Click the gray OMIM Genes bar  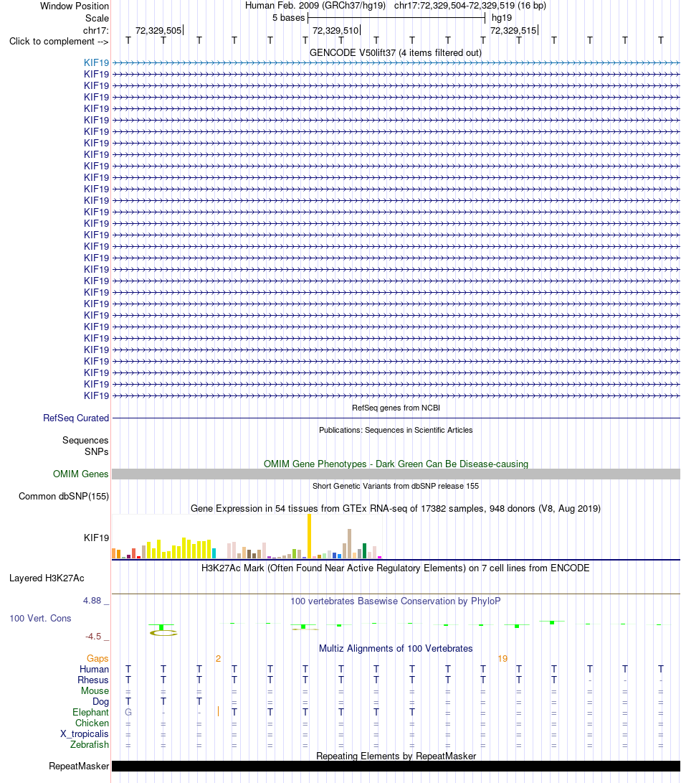(x=396, y=474)
